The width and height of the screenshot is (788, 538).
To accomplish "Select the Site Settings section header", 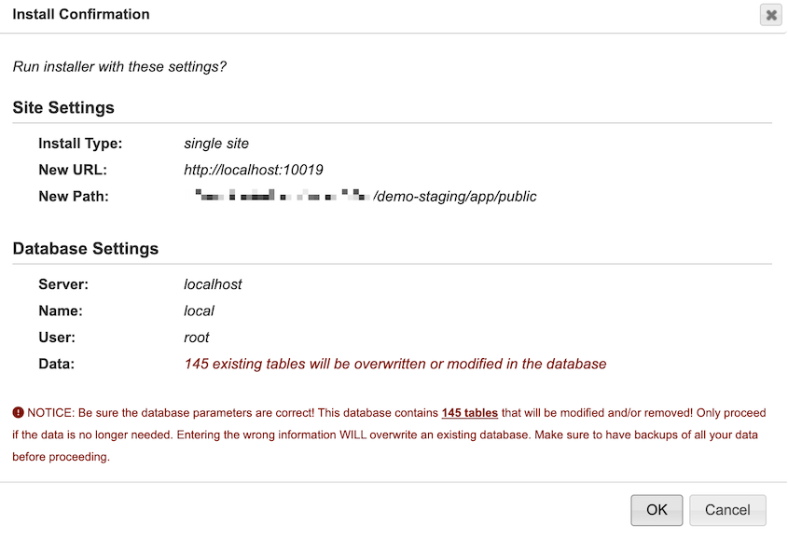I will pyautogui.click(x=62, y=107).
